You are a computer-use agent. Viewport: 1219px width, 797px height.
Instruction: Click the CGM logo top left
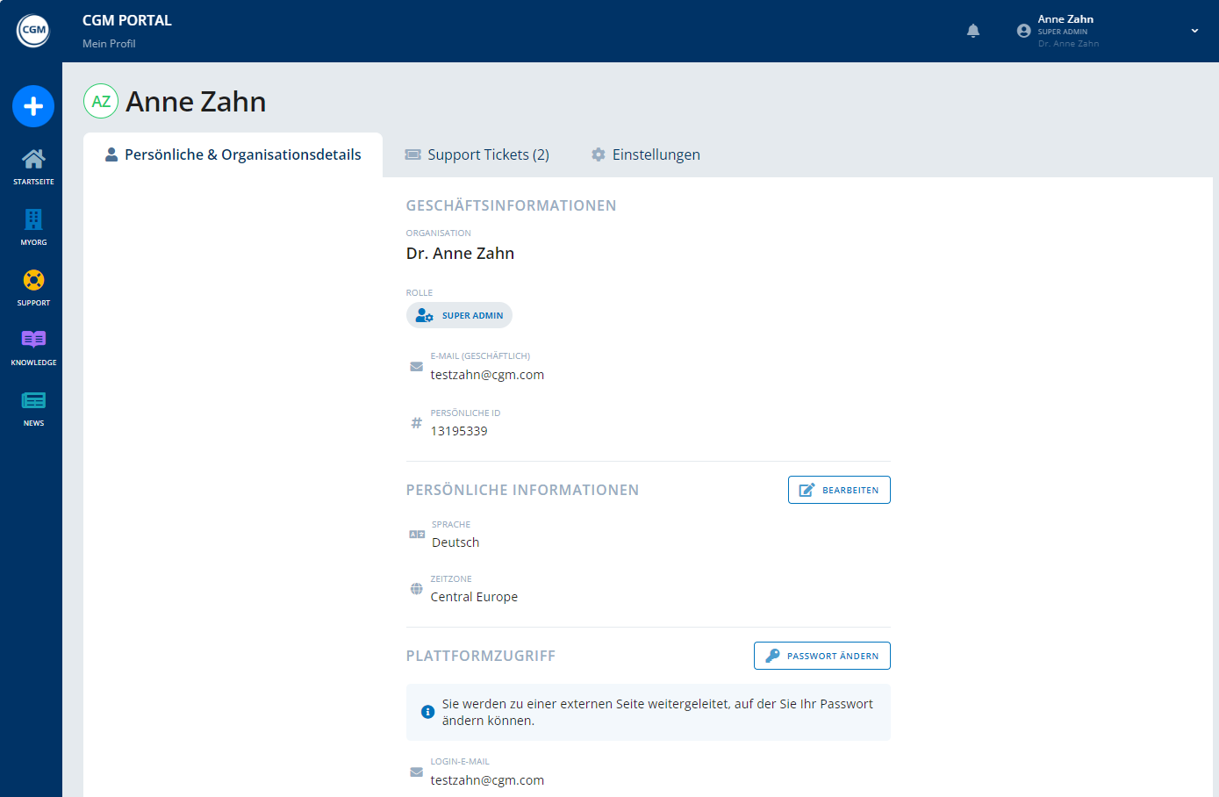tap(32, 29)
